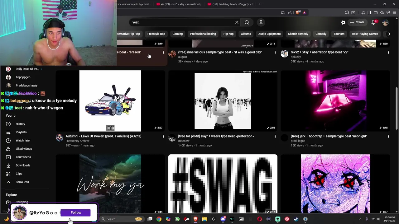Select the Freestyle Rap filter chip
399x224 pixels.
156,34
